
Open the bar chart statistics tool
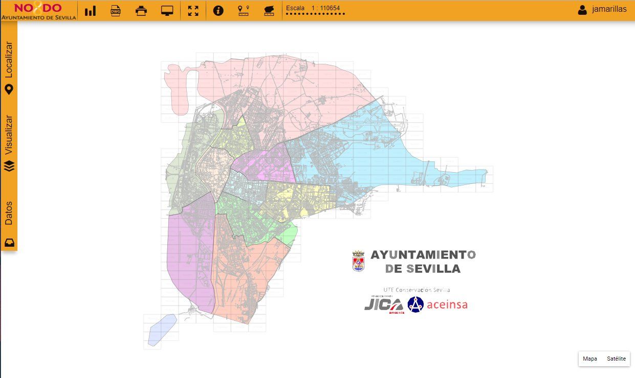91,11
